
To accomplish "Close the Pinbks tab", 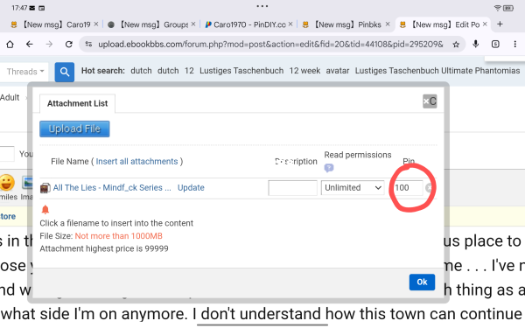I will (388, 24).
